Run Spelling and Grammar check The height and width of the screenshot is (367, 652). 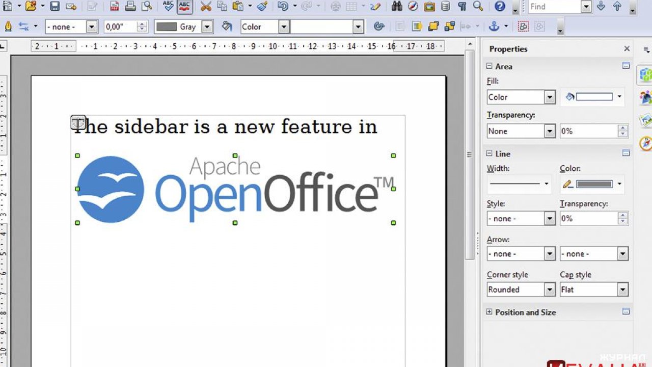click(x=168, y=6)
